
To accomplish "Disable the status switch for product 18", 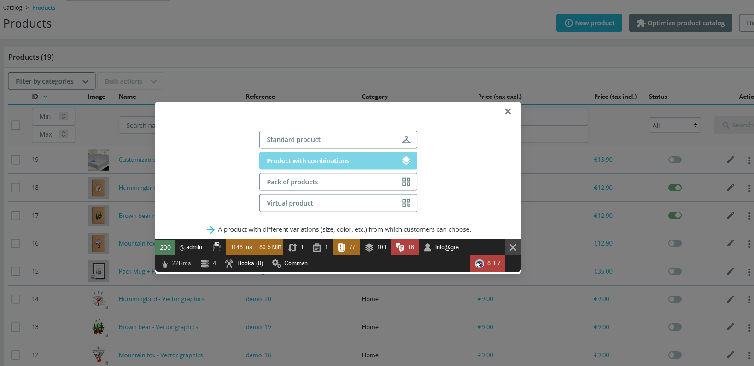I will [675, 188].
